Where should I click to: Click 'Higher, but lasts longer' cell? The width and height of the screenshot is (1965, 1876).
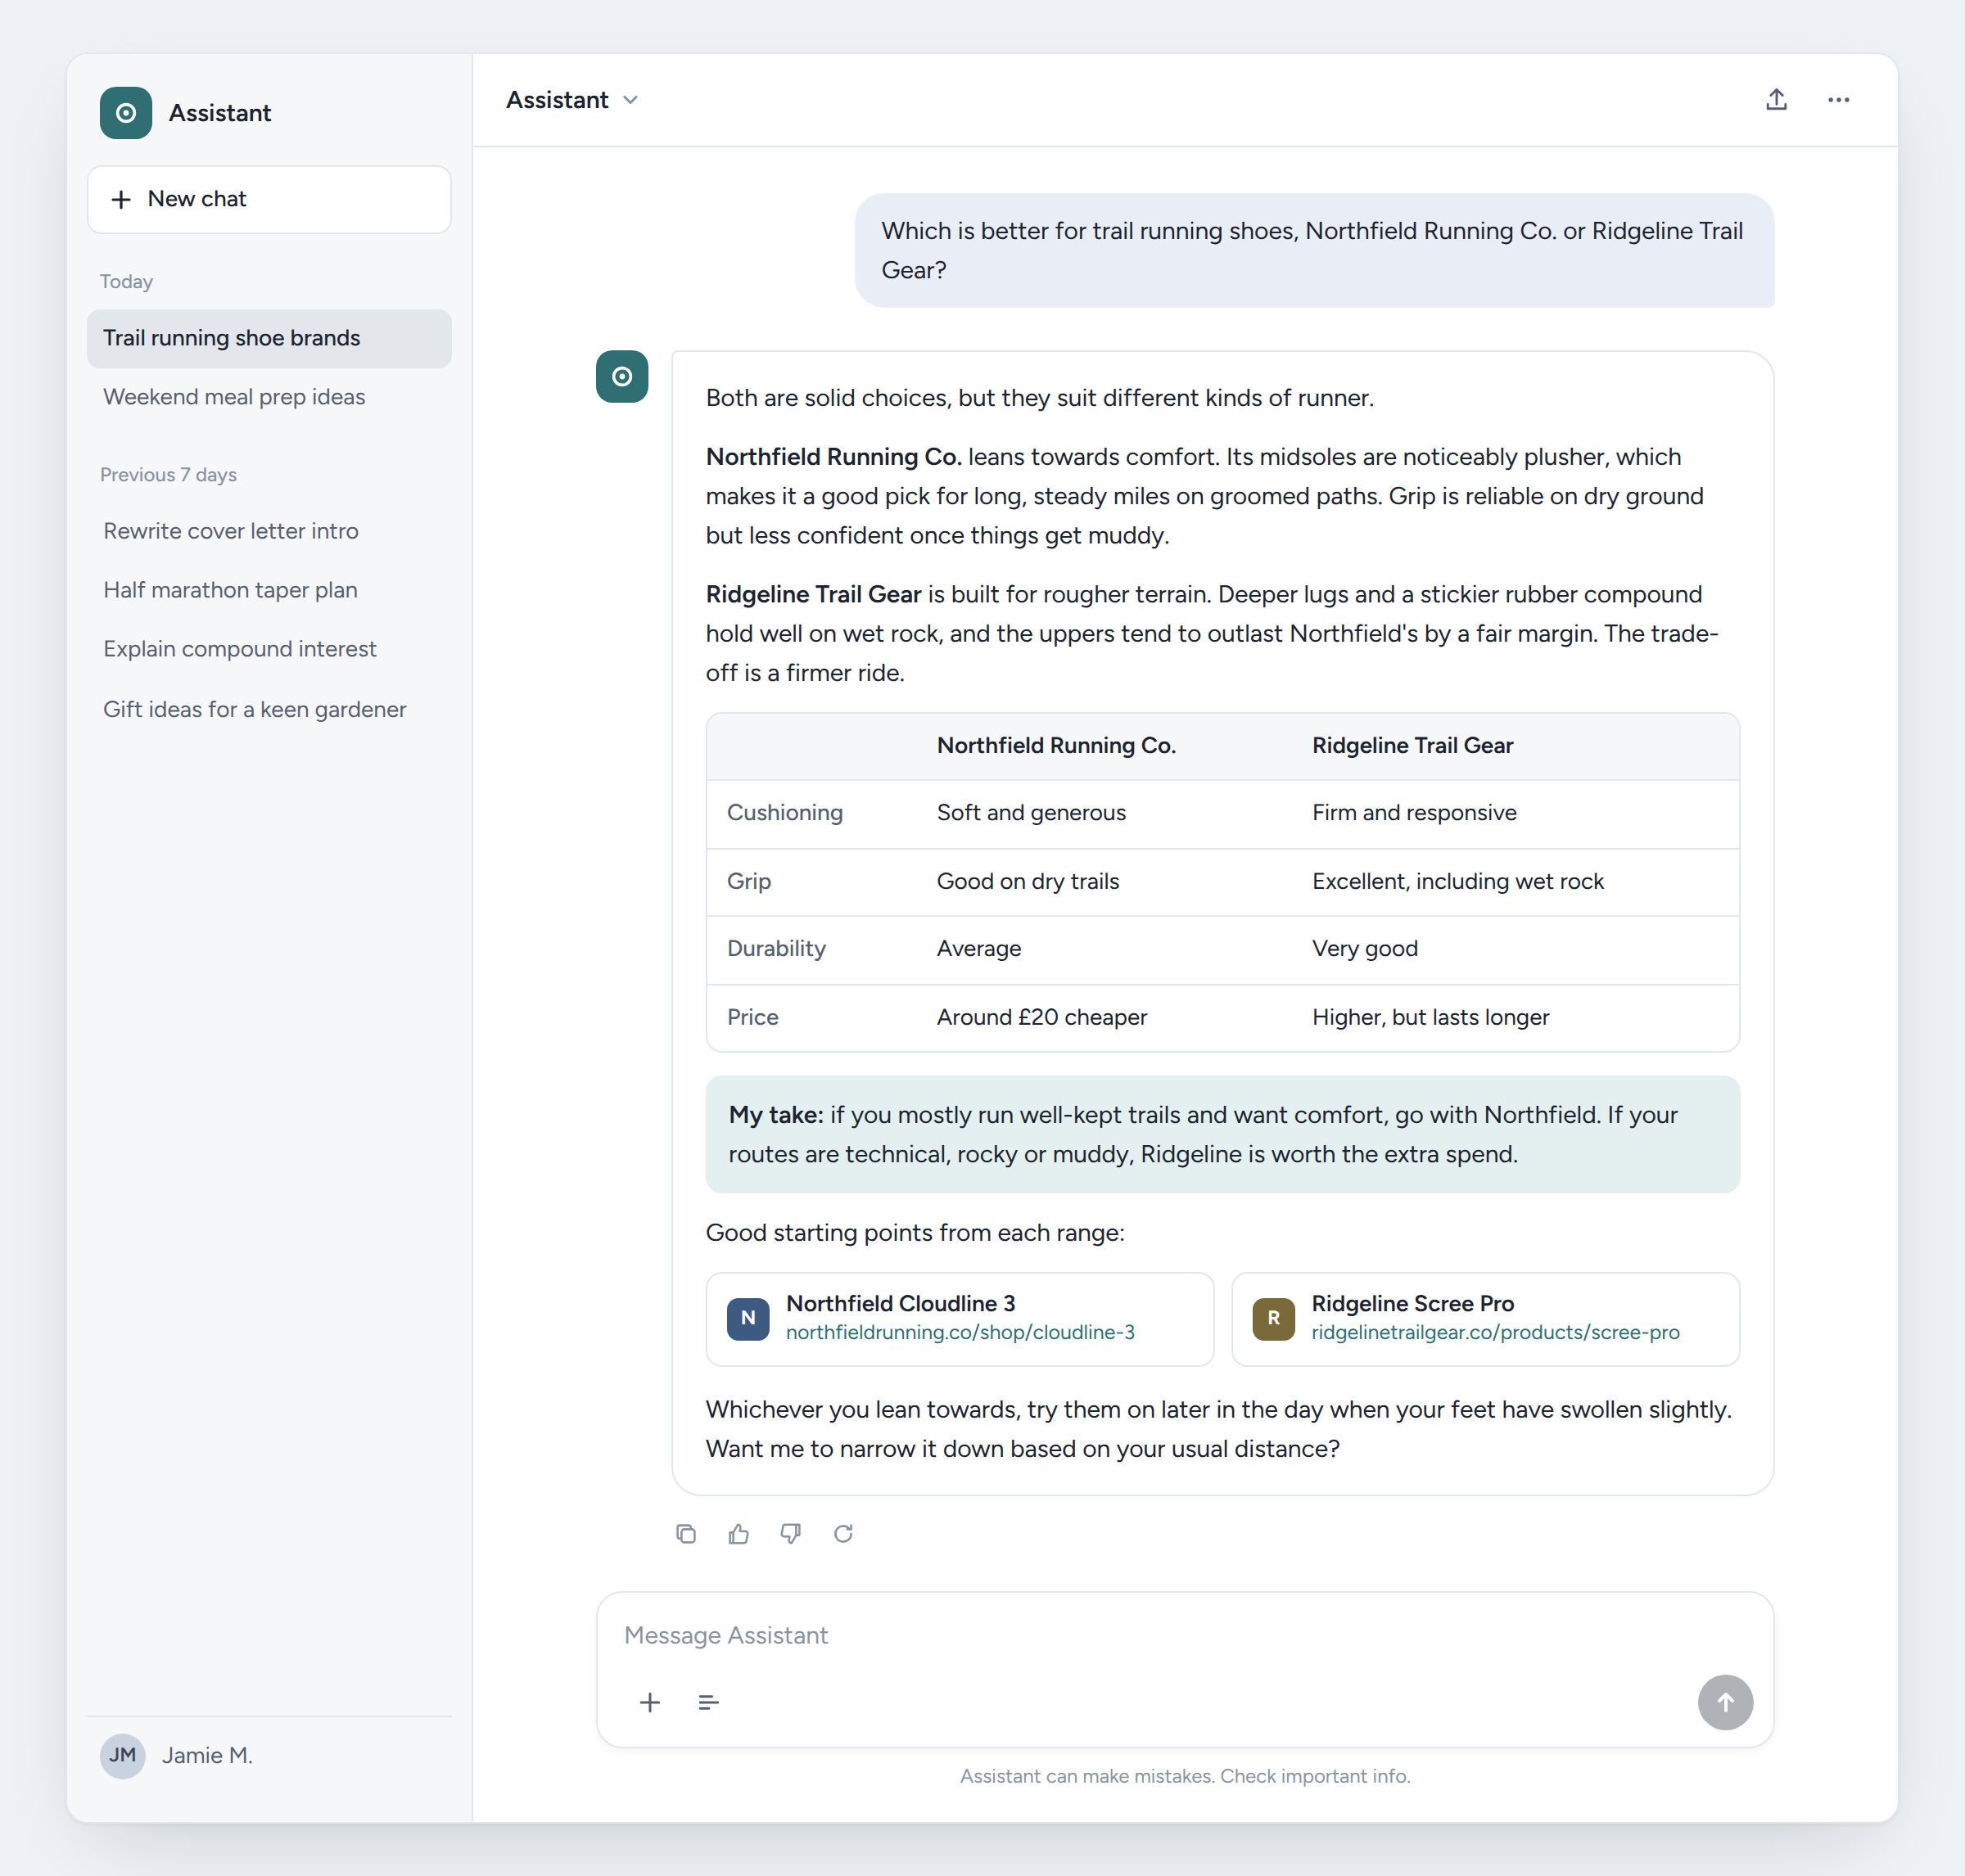click(x=1430, y=1017)
